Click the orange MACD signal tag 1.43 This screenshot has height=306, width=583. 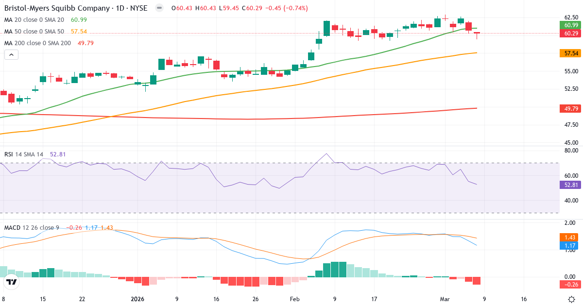click(569, 237)
